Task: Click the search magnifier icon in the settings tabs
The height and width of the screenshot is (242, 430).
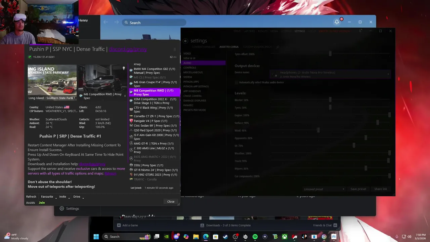Action: (x=278, y=47)
